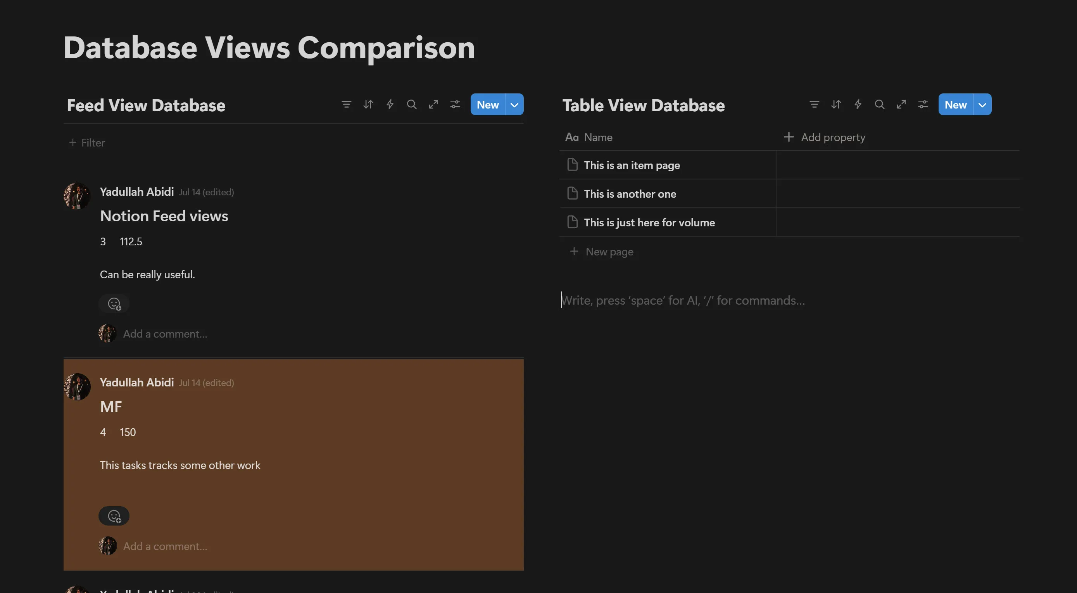The image size is (1077, 593).
Task: Open automations lightning icon in Feed View
Action: click(x=390, y=105)
